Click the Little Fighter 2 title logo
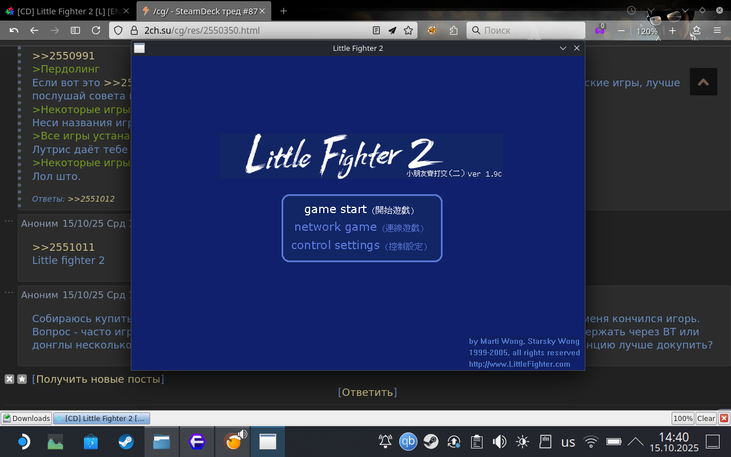The height and width of the screenshot is (457, 731). coord(362,156)
